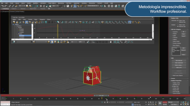
Task: Toggle Edges Only checkbox
Action: point(172,86)
